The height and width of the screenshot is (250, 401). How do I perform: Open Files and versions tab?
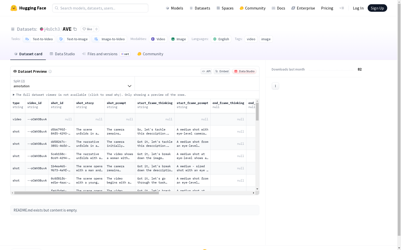[x=106, y=54]
